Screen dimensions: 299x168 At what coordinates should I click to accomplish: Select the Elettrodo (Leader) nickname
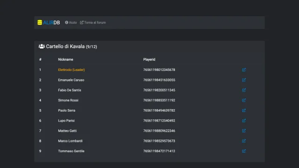coord(71,70)
